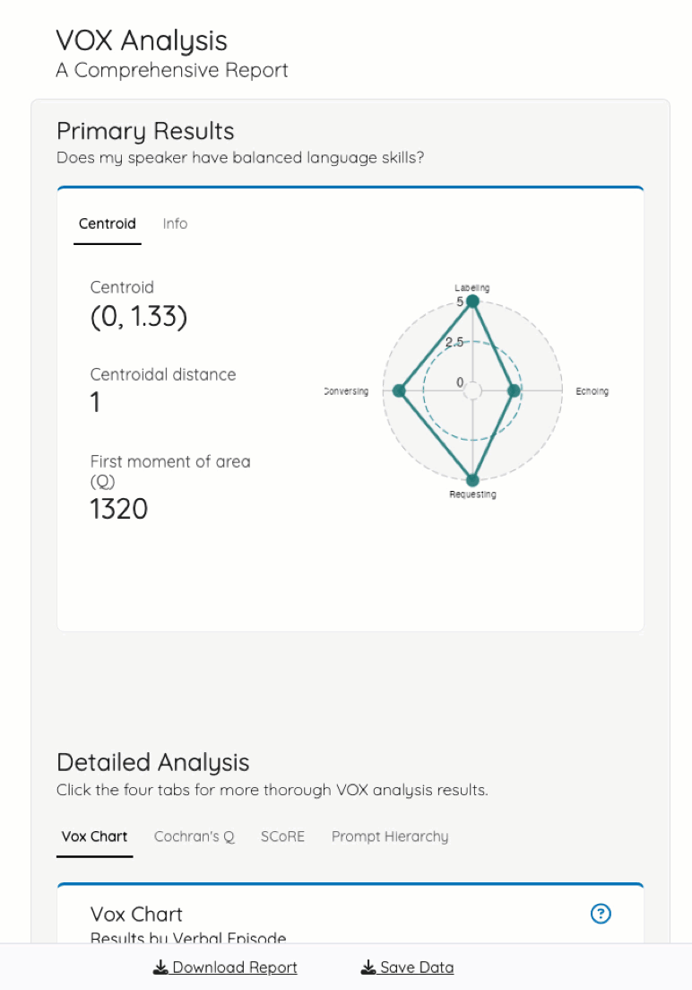Click the save icon beside Save Data
The width and height of the screenshot is (692, 990).
click(x=368, y=968)
